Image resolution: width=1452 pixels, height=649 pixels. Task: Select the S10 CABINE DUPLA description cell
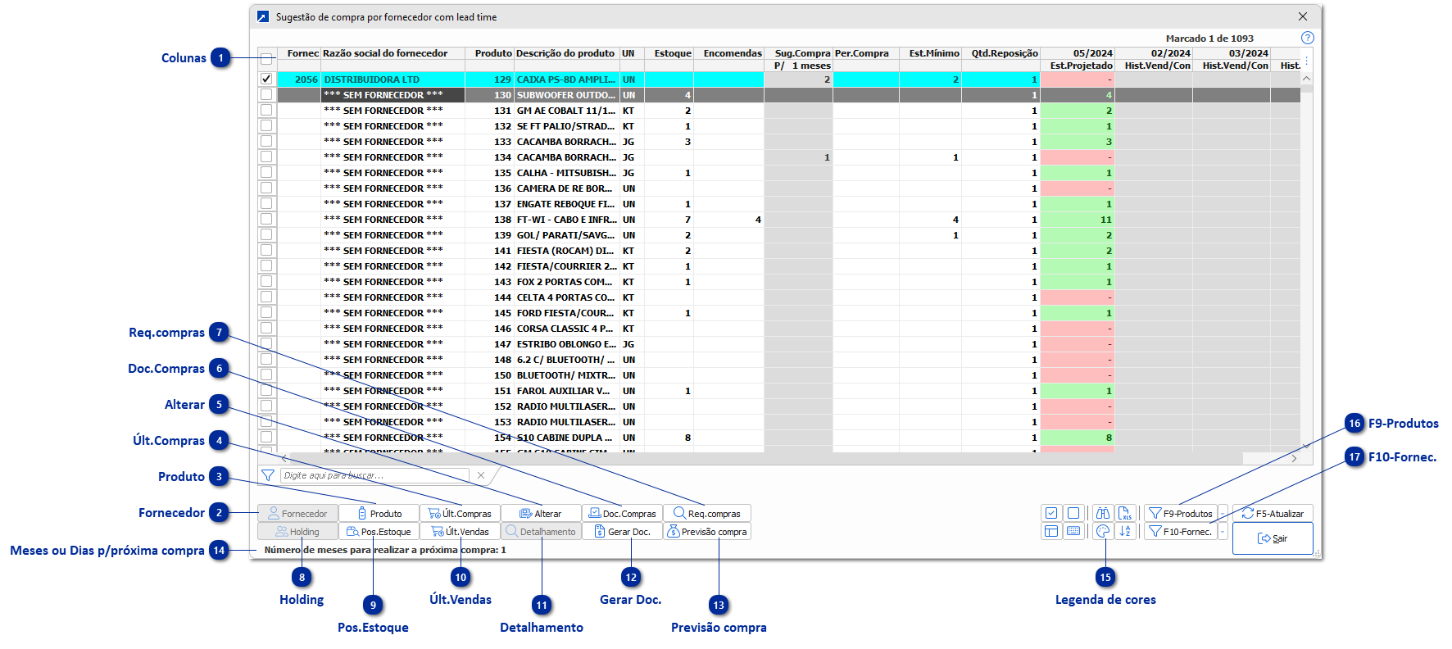pos(567,438)
